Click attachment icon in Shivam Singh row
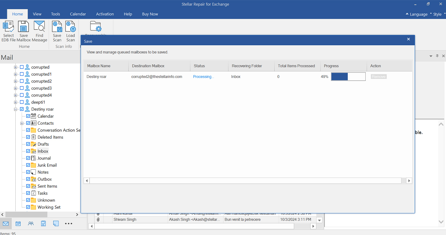Image resolution: width=446 pixels, height=235 pixels. [x=98, y=219]
